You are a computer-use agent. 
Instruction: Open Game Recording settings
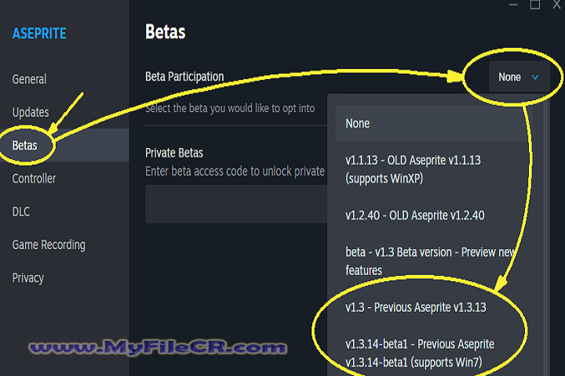[x=49, y=244]
